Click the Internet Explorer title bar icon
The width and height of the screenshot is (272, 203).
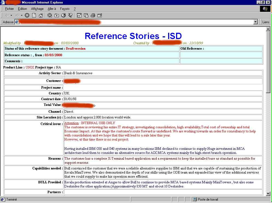2,2
